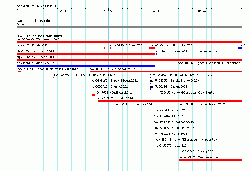This screenshot has width=250, height=171.
Task: Click the red esv3890887 feature bar
Action: click(x=166, y=72)
